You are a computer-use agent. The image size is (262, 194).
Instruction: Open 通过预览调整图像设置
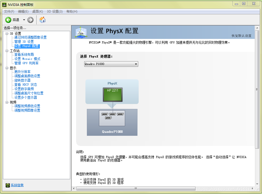(x=30, y=37)
